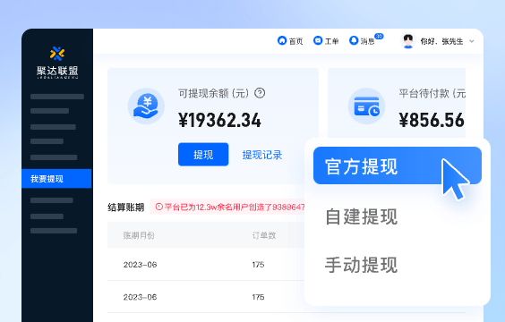505x322 pixels.
Task: Click the help icon beside 可提现余额
Action: point(260,93)
